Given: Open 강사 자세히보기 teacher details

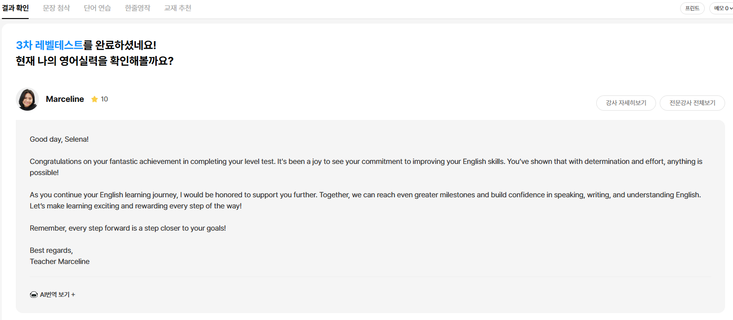Looking at the screenshot, I should (x=626, y=103).
